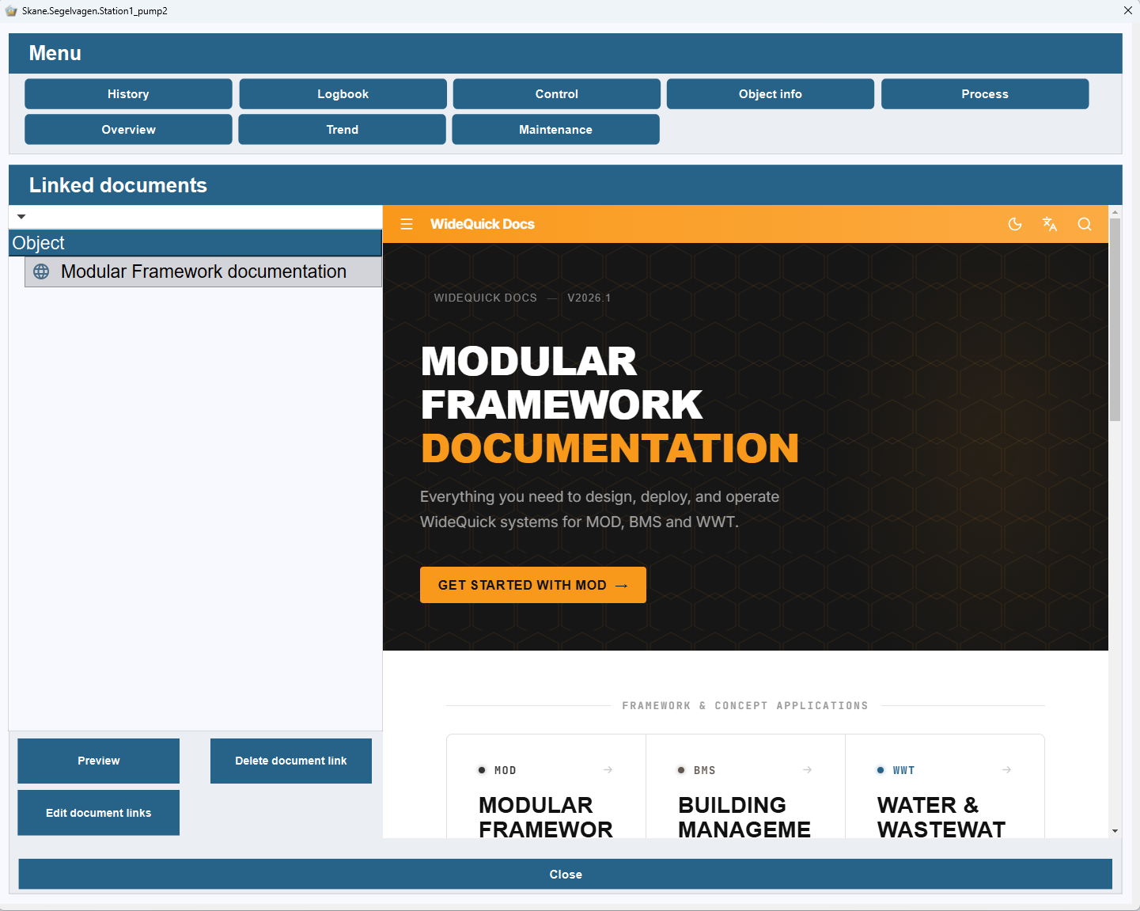This screenshot has width=1140, height=911.
Task: Open the Water & Wastewater WWT card
Action: point(945,786)
